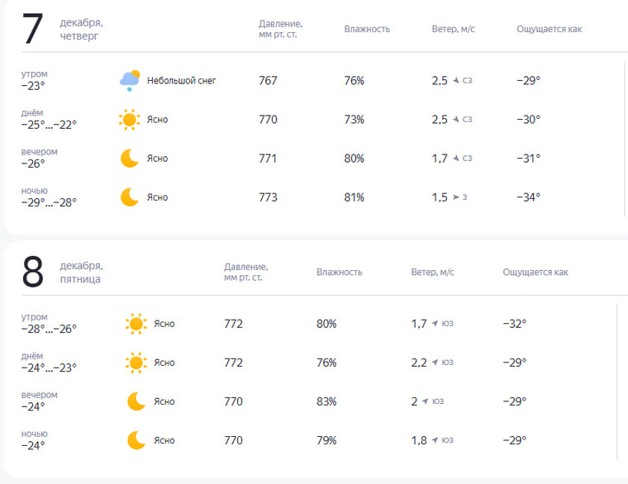Click the 'Небольшой снег' condition text

pos(182,80)
